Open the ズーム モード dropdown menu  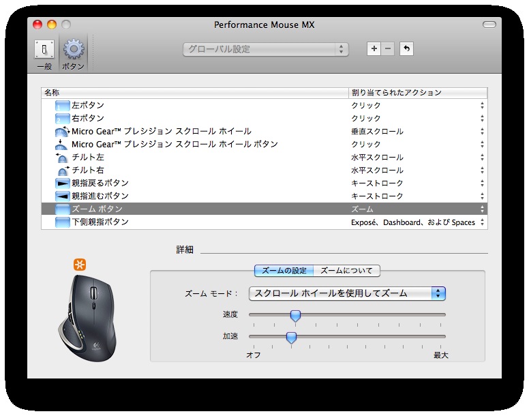pyautogui.click(x=347, y=293)
